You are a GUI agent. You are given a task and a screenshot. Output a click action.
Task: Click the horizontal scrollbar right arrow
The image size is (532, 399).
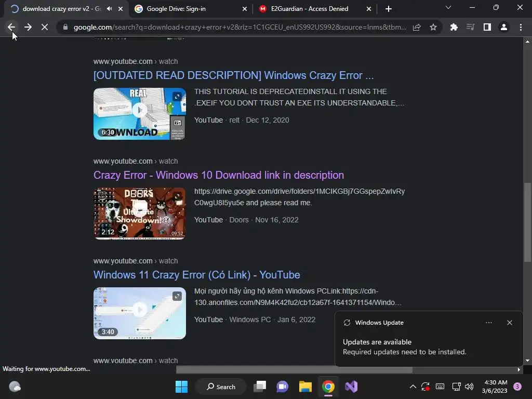(x=519, y=369)
